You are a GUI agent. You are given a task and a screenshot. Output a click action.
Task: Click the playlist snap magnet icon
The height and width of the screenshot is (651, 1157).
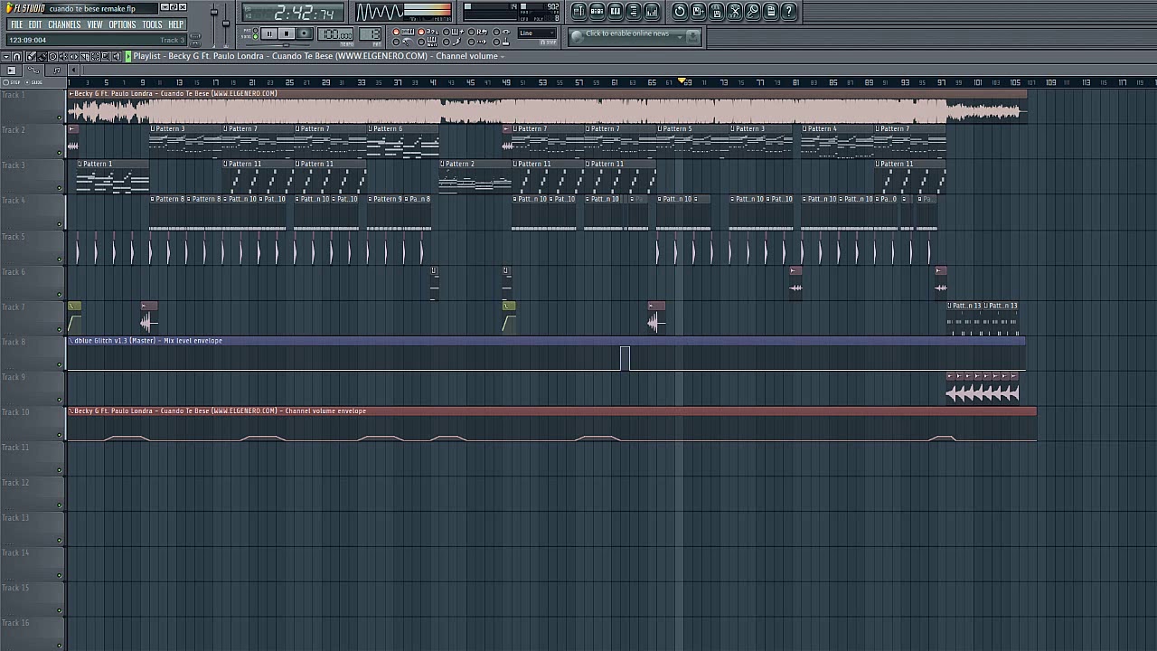16,56
